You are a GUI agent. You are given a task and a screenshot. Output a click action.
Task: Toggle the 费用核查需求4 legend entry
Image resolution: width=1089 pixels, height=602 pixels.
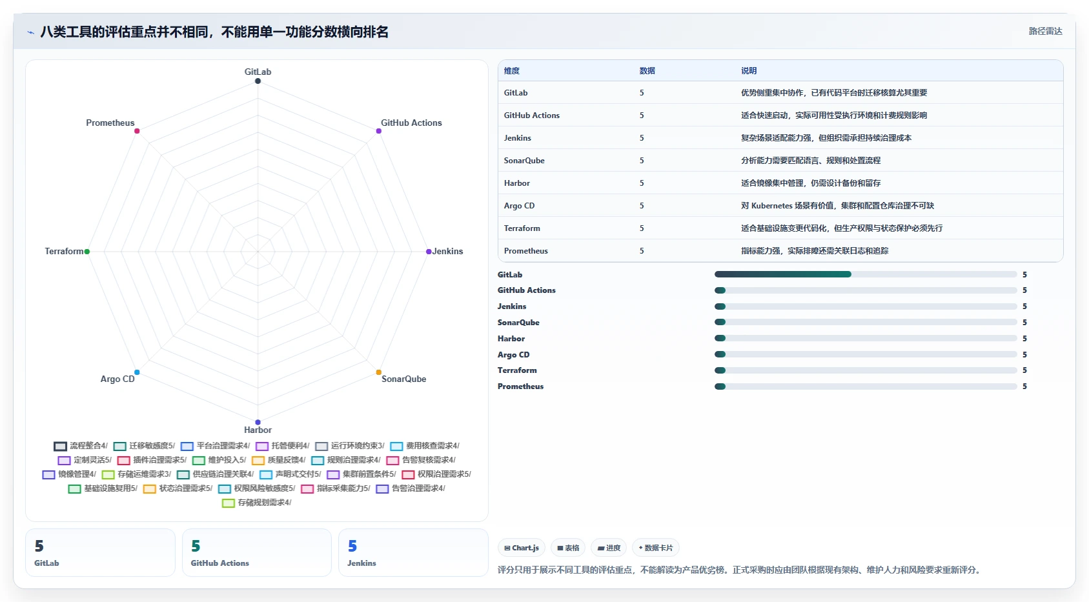click(424, 446)
